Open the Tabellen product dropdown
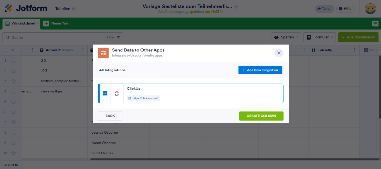The height and width of the screenshot is (169, 381). tap(65, 9)
